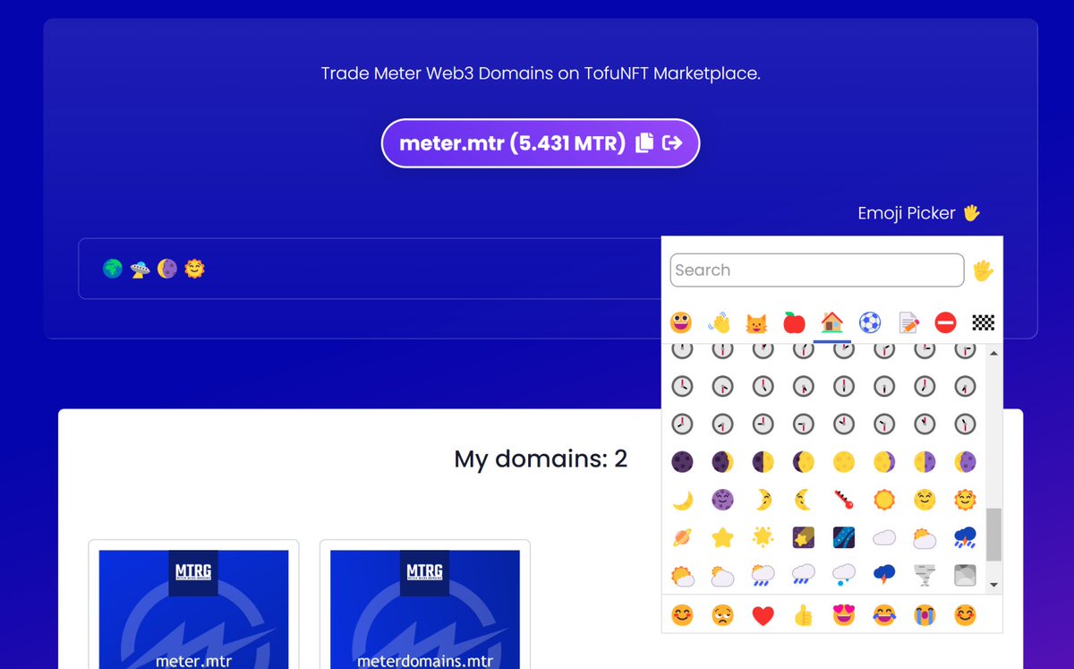Pick the plain yellow star emoji
Viewport: 1074px width, 669px height.
coord(722,537)
